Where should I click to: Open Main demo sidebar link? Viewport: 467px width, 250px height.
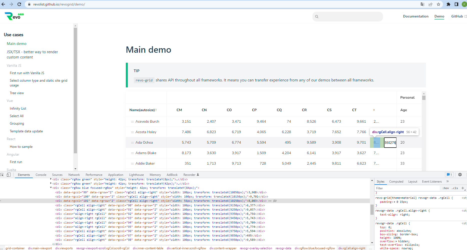17,44
